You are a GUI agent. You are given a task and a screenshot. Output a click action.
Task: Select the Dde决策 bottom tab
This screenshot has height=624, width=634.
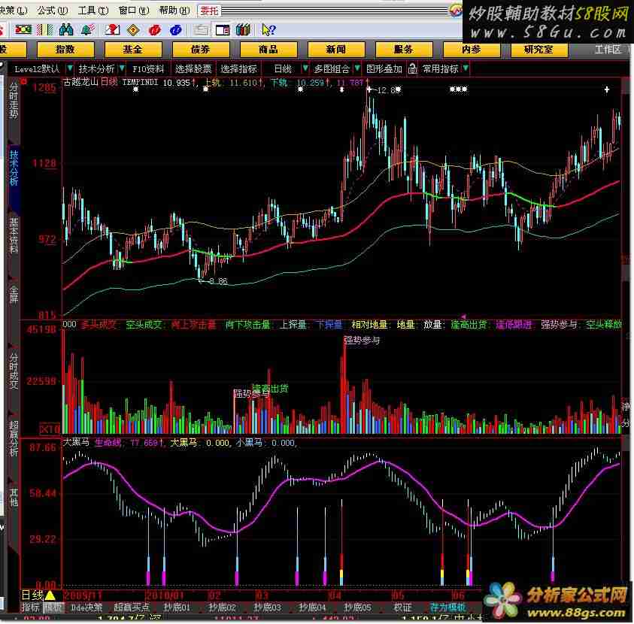86,607
